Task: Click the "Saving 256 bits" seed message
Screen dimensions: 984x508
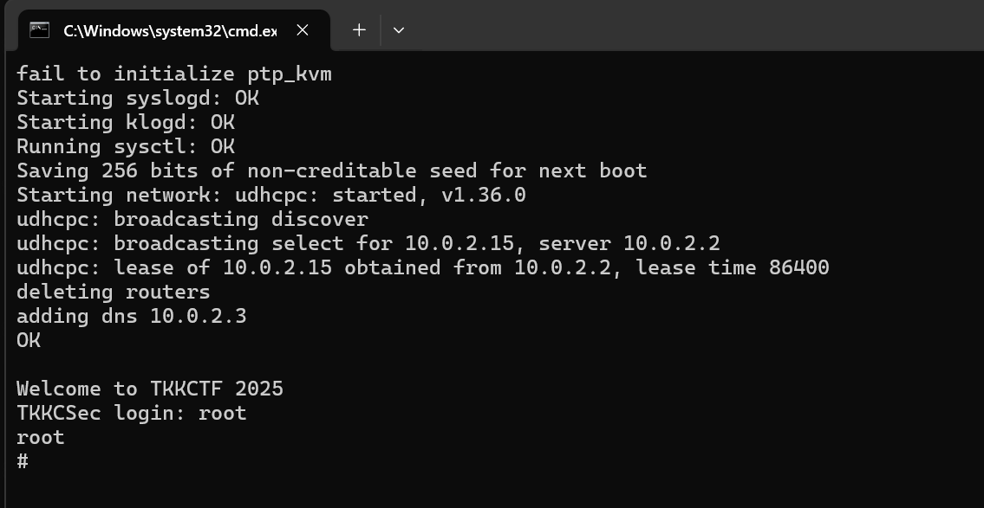Action: coord(331,171)
